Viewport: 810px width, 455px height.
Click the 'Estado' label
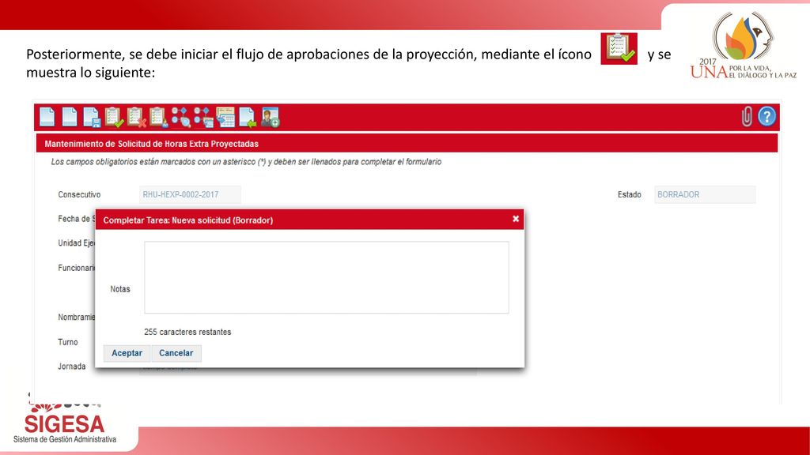[629, 194]
